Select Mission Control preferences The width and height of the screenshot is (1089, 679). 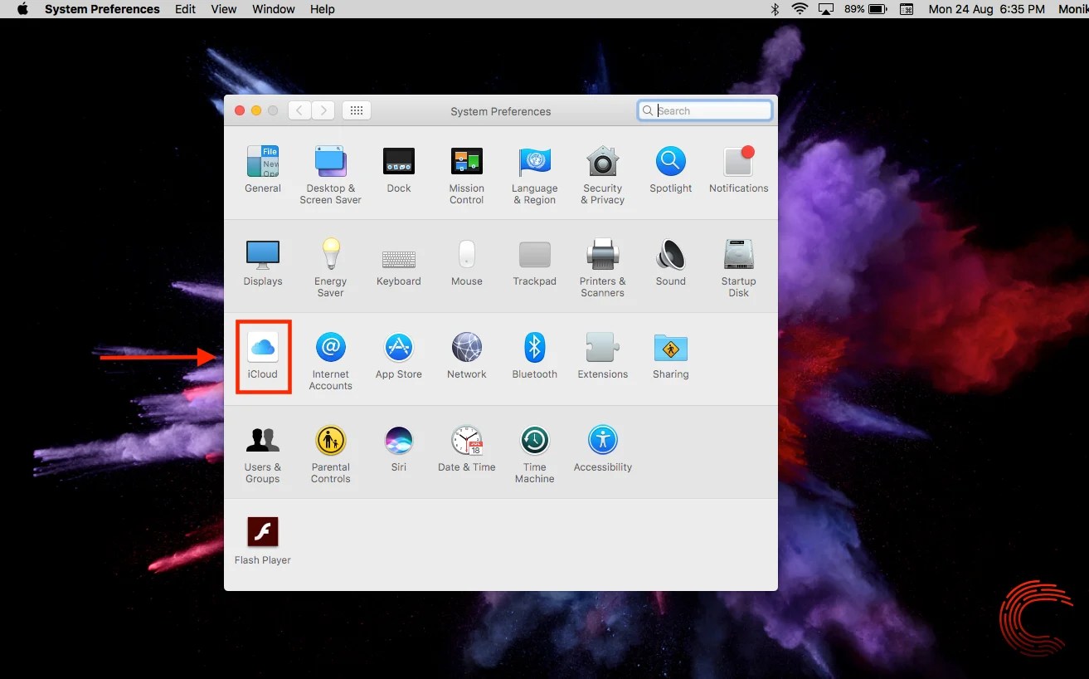466,169
